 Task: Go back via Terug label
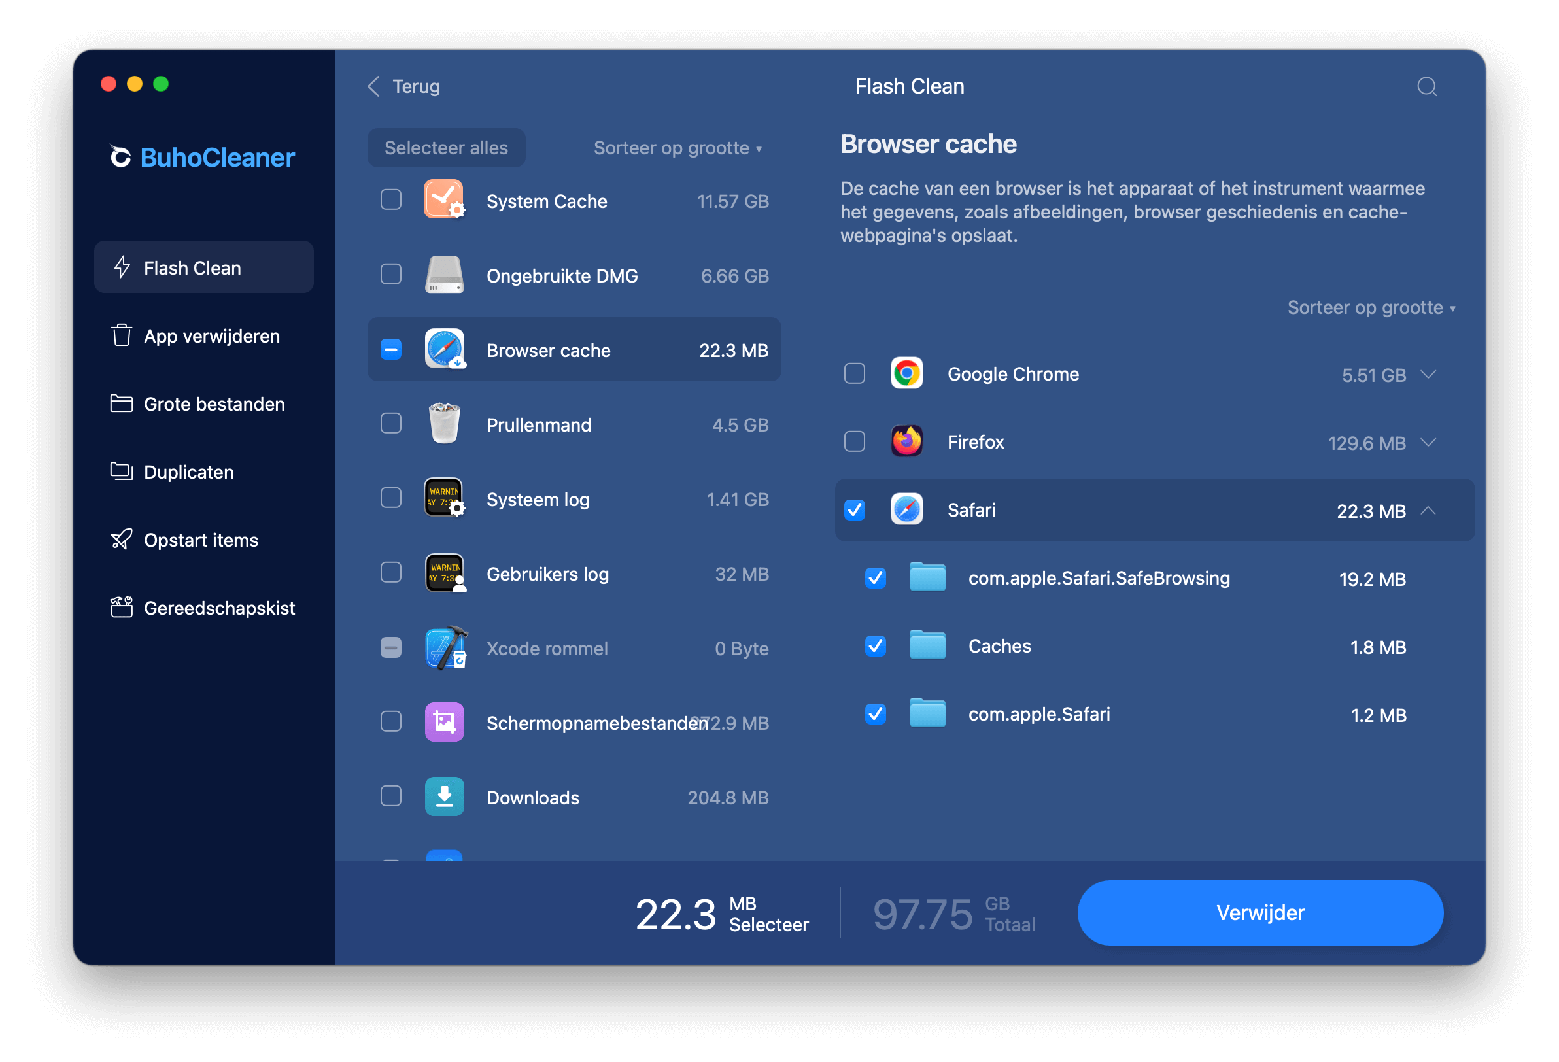click(x=416, y=86)
